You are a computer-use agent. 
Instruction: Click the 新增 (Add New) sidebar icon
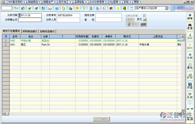(190, 17)
